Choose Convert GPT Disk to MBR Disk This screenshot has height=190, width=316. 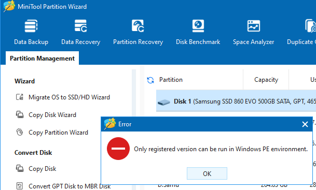coord(70,186)
